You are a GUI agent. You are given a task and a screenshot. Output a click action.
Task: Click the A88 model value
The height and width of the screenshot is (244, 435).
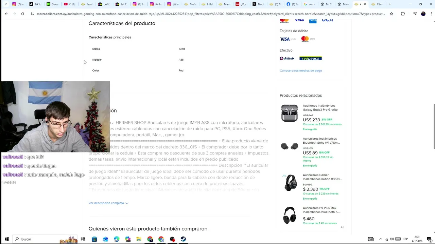point(181,60)
